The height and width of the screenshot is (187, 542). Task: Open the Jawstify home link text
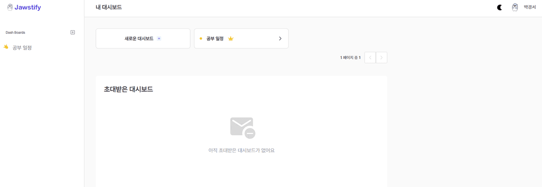(28, 7)
